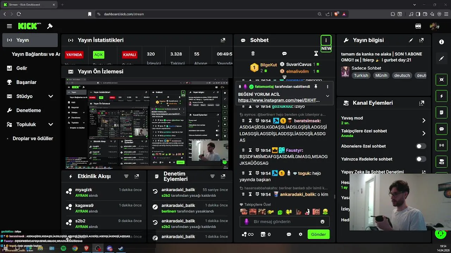This screenshot has width=451, height=253.
Task: Open Steam from the taskbar
Action: 121,248
